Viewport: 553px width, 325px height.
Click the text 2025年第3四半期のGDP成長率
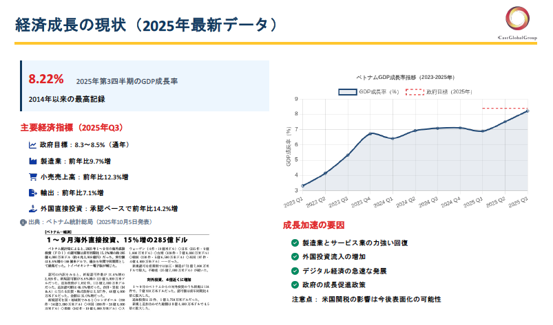pyautogui.click(x=127, y=81)
